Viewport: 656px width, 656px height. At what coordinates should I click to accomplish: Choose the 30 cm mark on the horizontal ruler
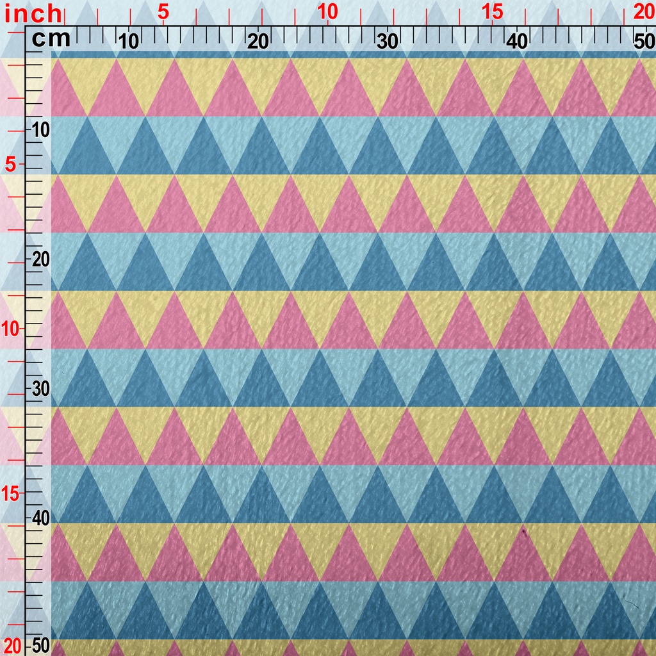(x=388, y=42)
